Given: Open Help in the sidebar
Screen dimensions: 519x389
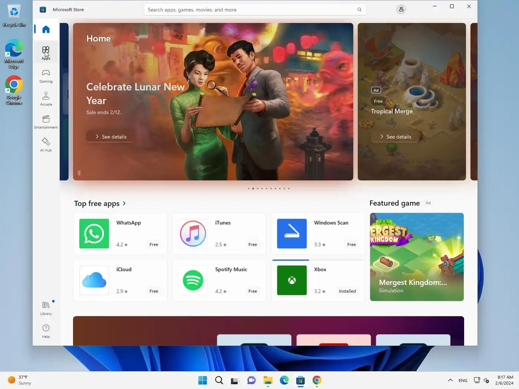Looking at the screenshot, I should [x=46, y=331].
